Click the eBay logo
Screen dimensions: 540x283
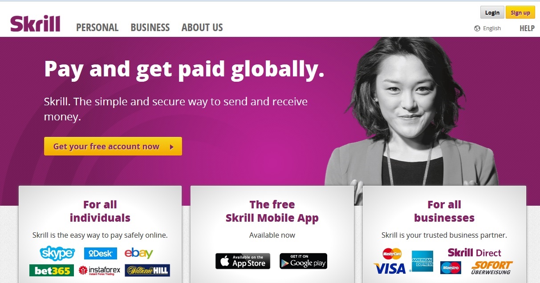coord(138,253)
